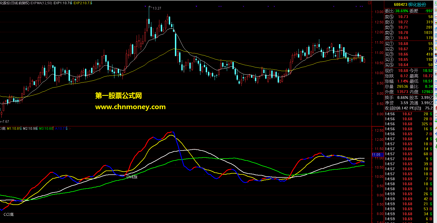
Task: Click the PE(动) 75.2 value
Action: pos(429,108)
